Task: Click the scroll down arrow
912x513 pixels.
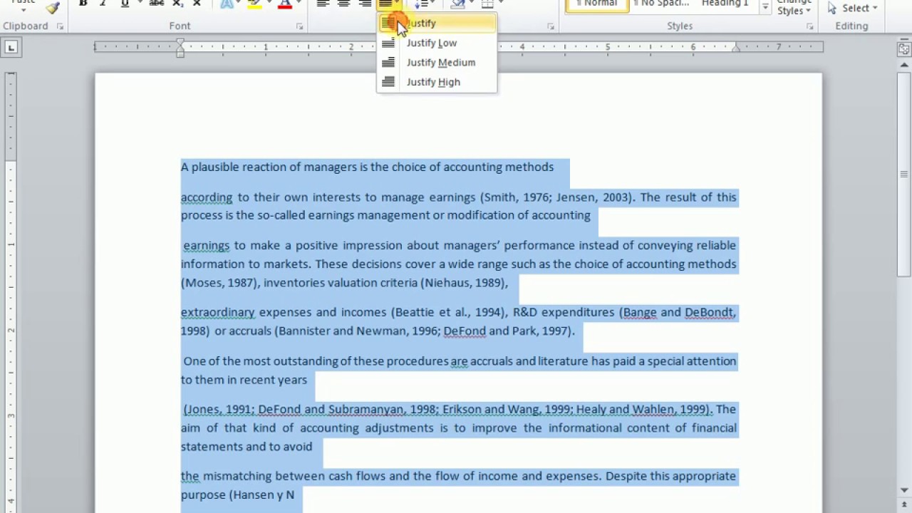Action: pyautogui.click(x=904, y=490)
